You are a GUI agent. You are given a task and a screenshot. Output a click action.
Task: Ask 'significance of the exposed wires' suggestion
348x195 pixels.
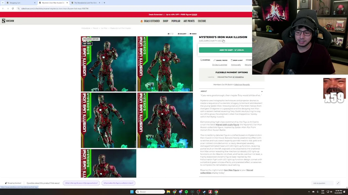pyautogui.click(x=81, y=183)
